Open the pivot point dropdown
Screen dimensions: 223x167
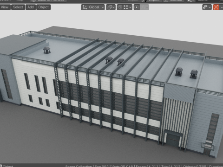click(x=111, y=7)
